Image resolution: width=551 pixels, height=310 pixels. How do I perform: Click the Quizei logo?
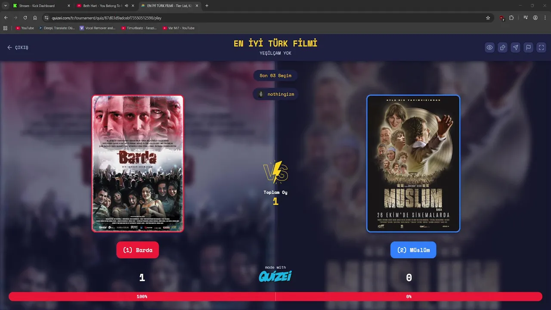(x=275, y=276)
